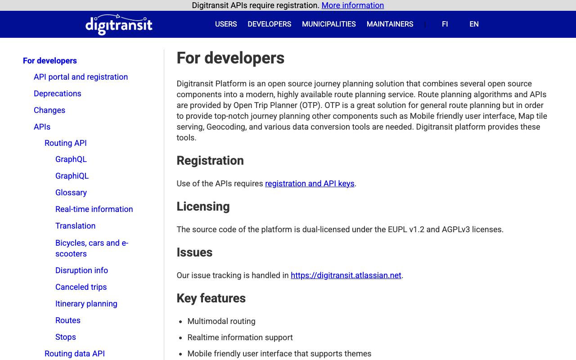Click the Registration section heading
Viewport: 576px width, 360px height.
coord(210,161)
